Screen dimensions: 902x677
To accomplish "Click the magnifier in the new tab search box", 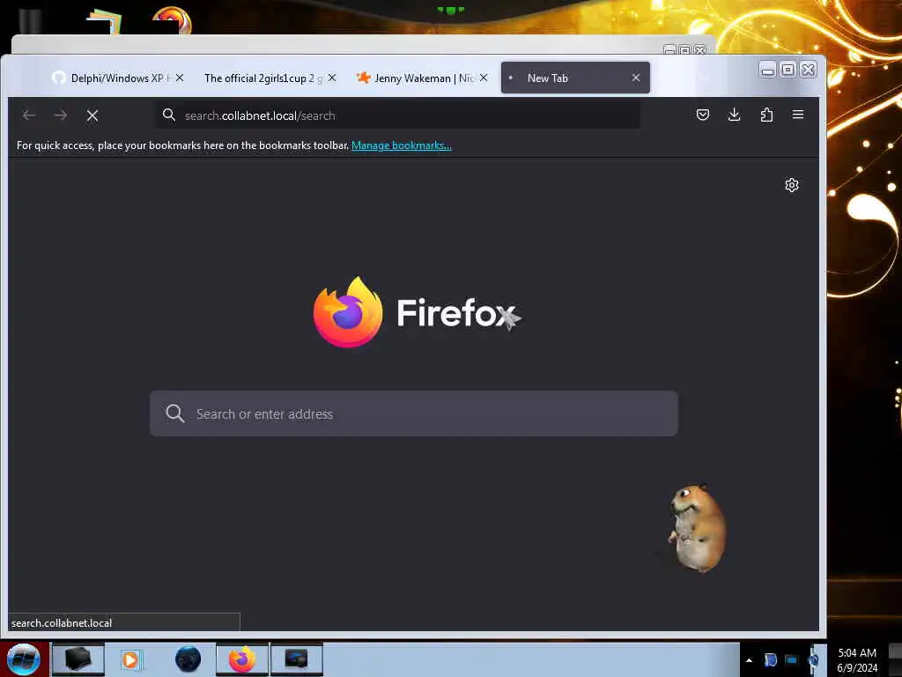I will pos(175,413).
